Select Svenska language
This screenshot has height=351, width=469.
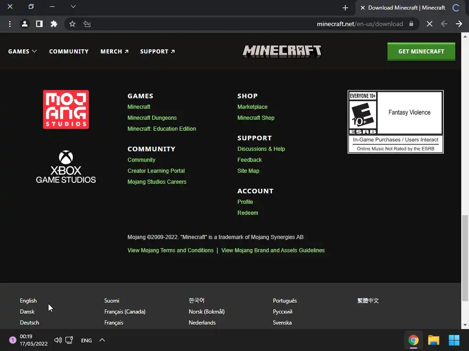(x=282, y=323)
